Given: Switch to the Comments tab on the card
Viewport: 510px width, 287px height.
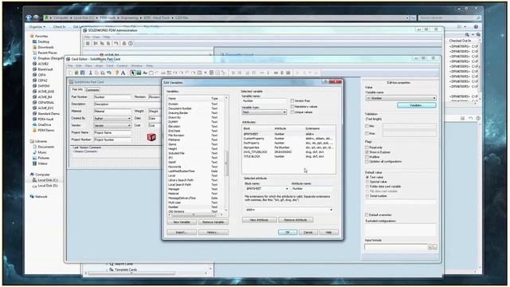Looking at the screenshot, I should [92, 90].
